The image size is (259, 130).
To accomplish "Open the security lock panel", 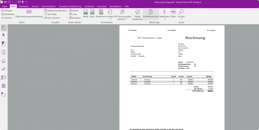I will (x=4, y=85).
